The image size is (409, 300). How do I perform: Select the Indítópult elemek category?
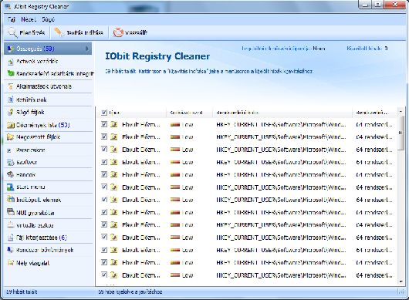point(48,200)
